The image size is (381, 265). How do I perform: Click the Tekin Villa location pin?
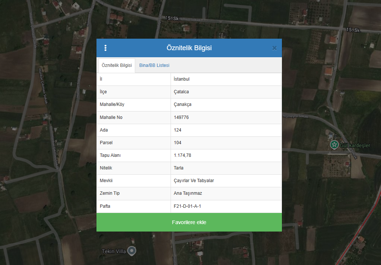pyautogui.click(x=131, y=251)
